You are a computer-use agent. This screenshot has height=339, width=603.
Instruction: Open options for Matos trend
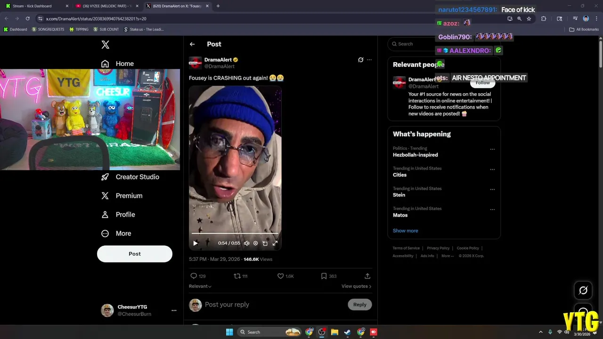click(492, 210)
